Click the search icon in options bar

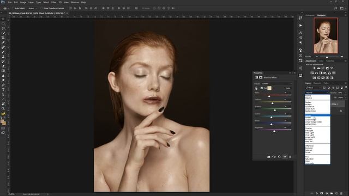(336, 8)
